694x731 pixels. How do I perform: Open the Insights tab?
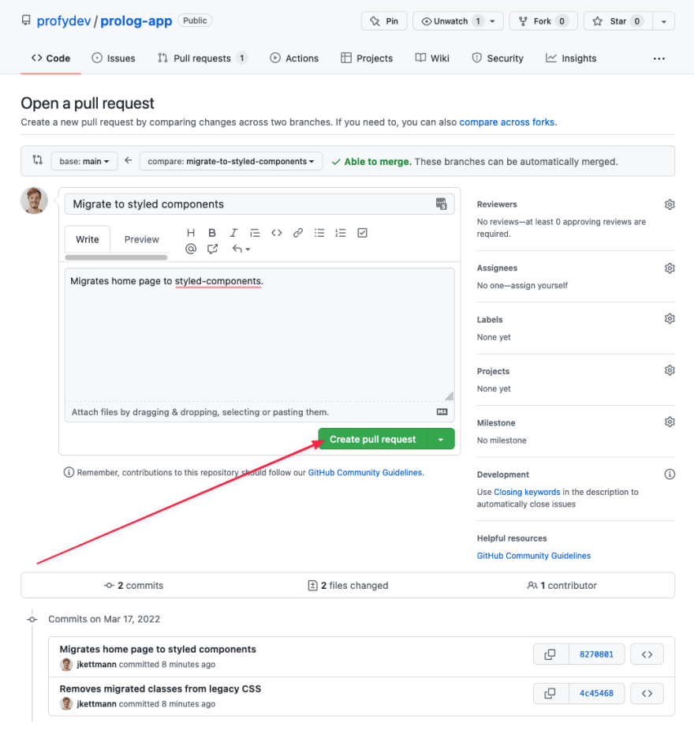(x=571, y=58)
